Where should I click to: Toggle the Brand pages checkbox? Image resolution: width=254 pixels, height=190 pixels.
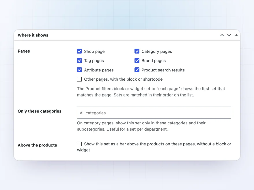(137, 60)
